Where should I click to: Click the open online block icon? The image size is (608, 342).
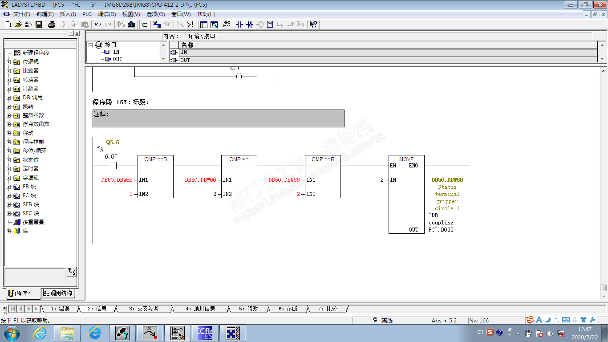click(x=28, y=24)
